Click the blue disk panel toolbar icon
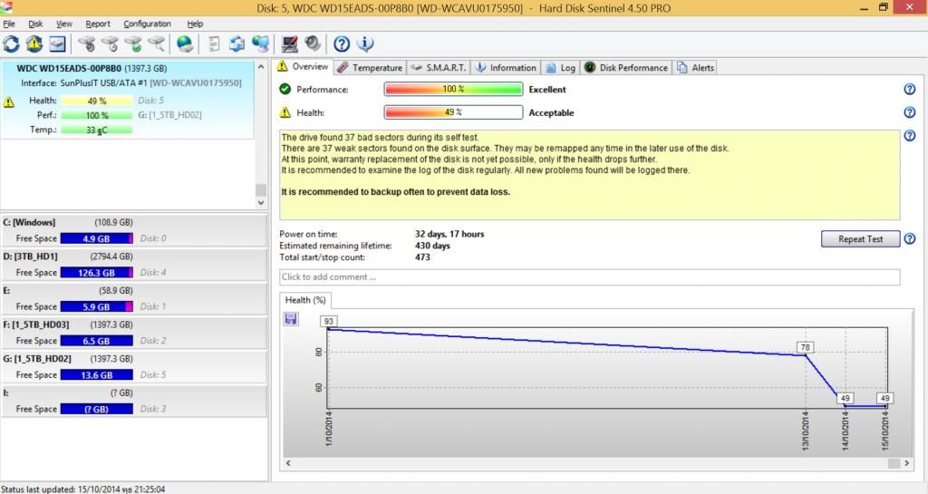928x494 pixels. 57,44
